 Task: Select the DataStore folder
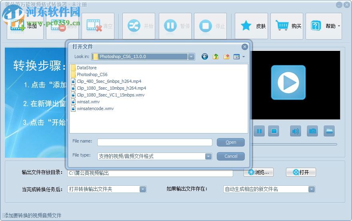click(84, 68)
